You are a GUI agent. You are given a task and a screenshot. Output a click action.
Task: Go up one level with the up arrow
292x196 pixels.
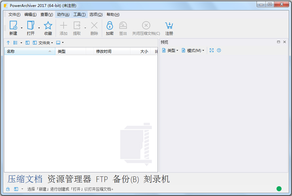click(8, 43)
